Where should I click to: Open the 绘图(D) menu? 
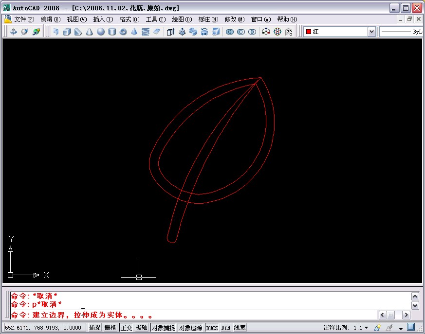[182, 19]
